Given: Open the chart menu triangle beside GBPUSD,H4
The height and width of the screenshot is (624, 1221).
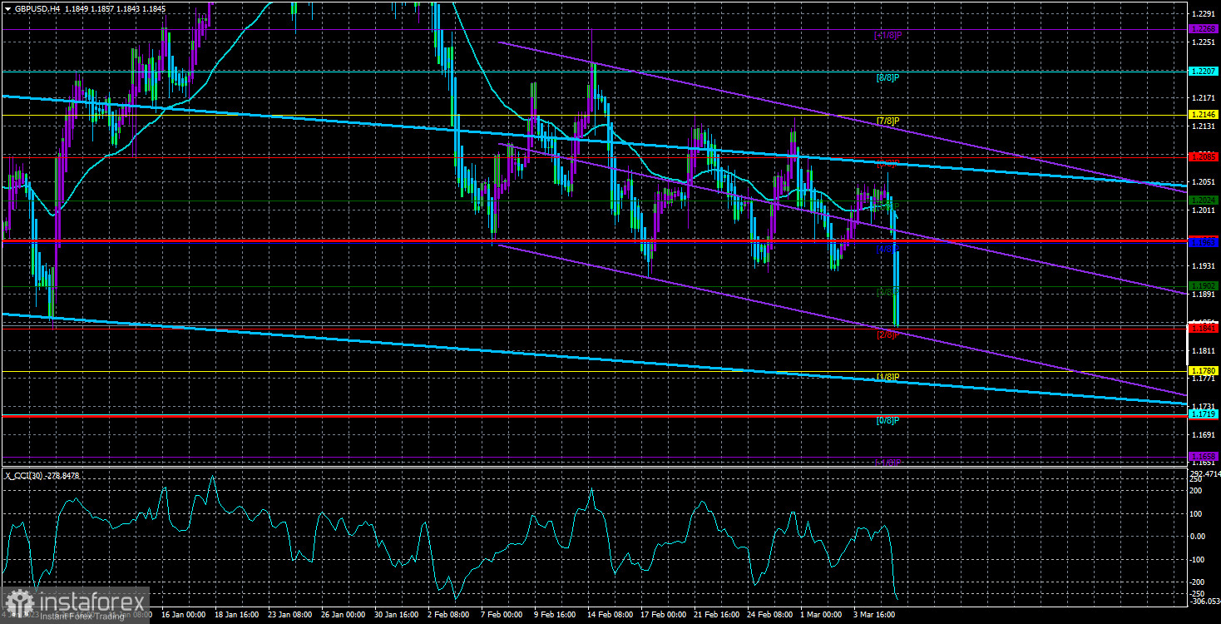Looking at the screenshot, I should [7, 8].
